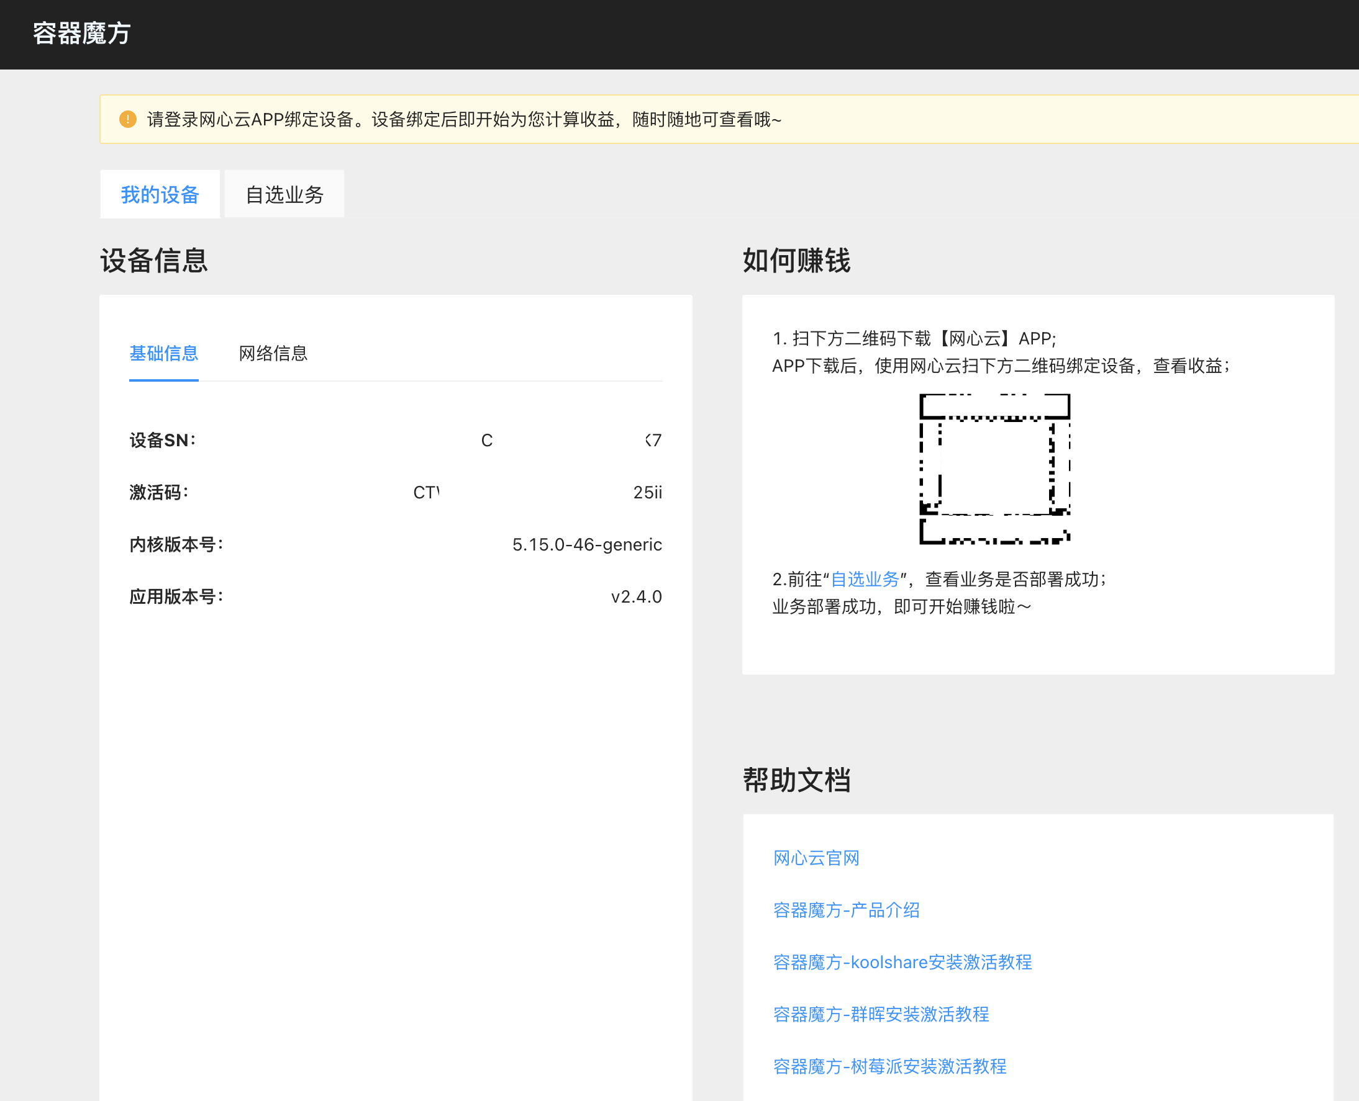Viewport: 1359px width, 1101px height.
Task: Open the 网络信息 tab
Action: coord(272,353)
